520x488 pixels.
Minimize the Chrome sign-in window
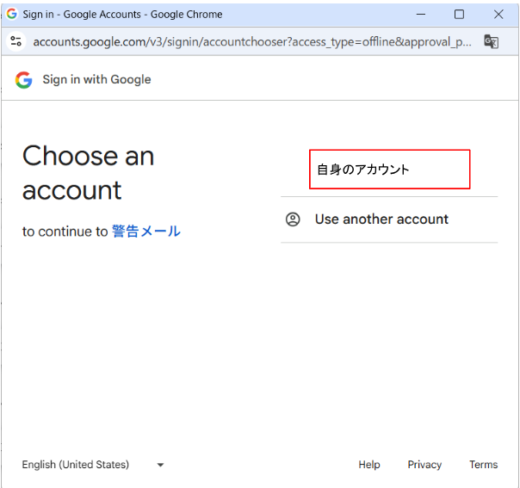(x=421, y=15)
